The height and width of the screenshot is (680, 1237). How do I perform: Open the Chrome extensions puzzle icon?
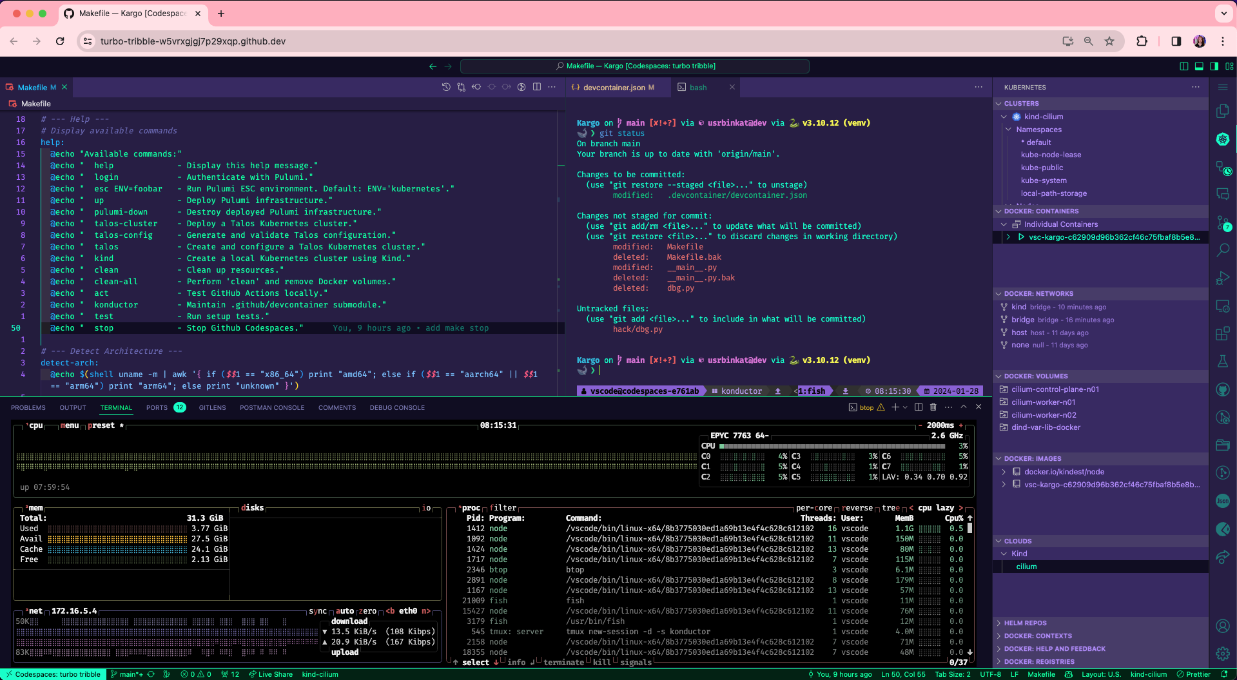[1142, 41]
